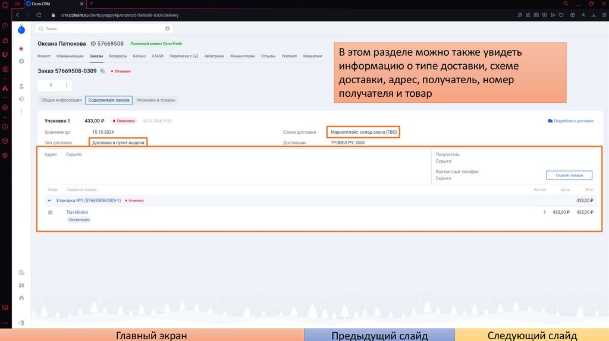Go to Предыдущий слайд
The image size is (609, 341).
(379, 335)
